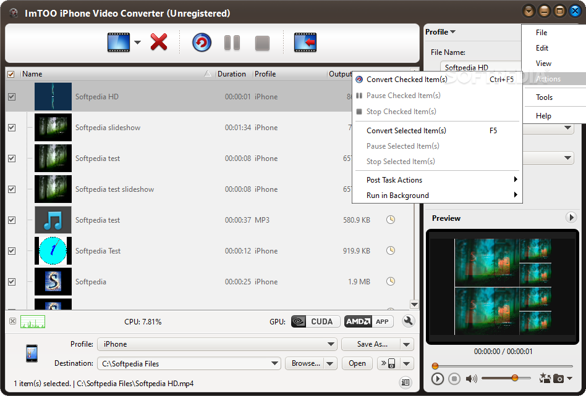Open the Run in Background submenu
Image resolution: width=586 pixels, height=396 pixels.
tap(437, 196)
